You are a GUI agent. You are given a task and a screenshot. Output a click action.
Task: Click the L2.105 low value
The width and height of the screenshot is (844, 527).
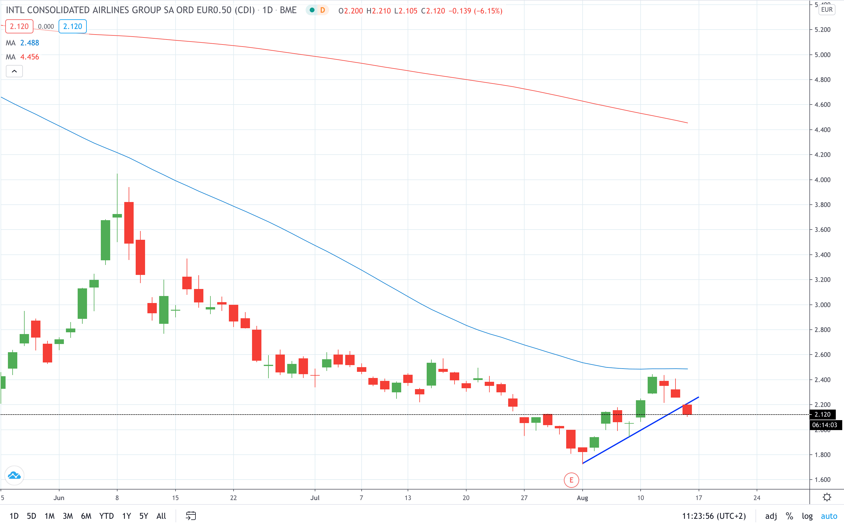coord(406,11)
